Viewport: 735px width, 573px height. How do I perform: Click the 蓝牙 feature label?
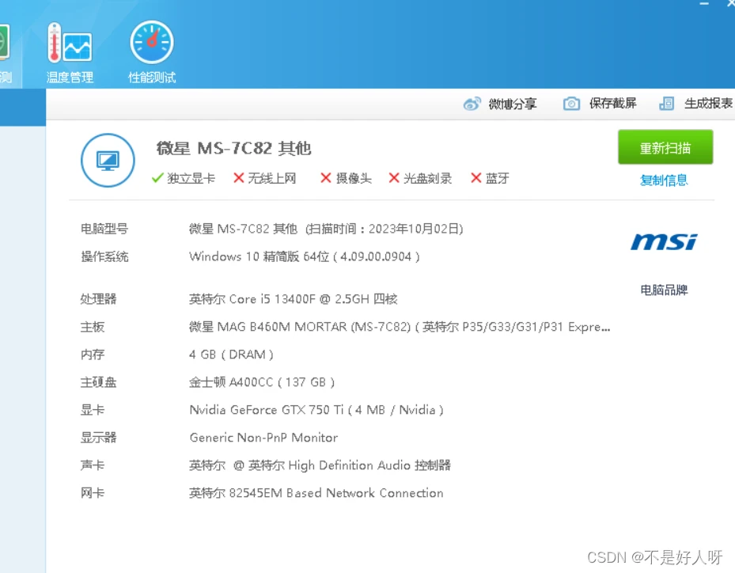pyautogui.click(x=498, y=178)
